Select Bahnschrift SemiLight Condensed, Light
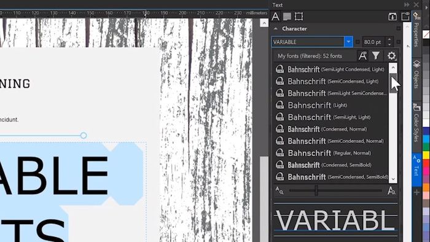 click(x=331, y=69)
